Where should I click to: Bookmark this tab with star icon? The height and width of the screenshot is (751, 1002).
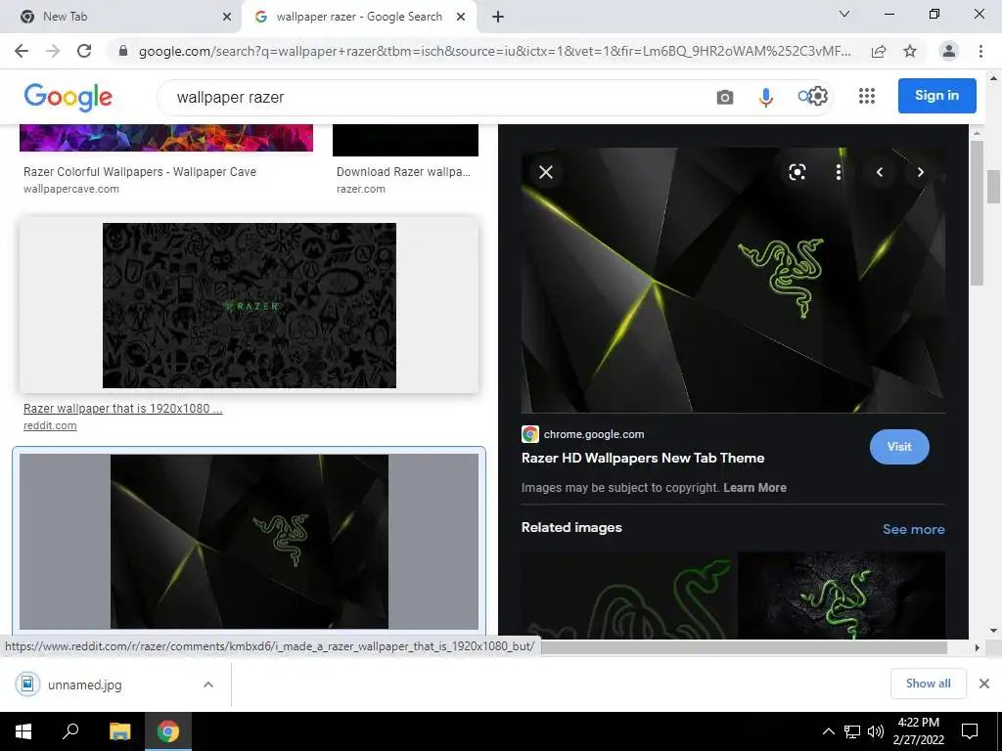coord(910,51)
